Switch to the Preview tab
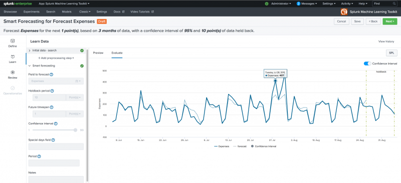This screenshot has height=183, width=401. point(98,53)
